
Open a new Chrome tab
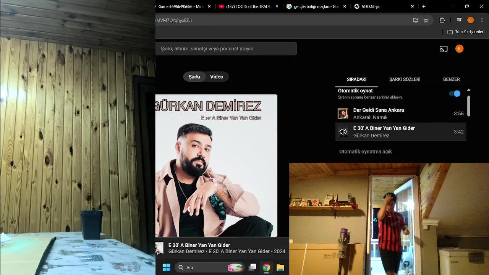(424, 6)
